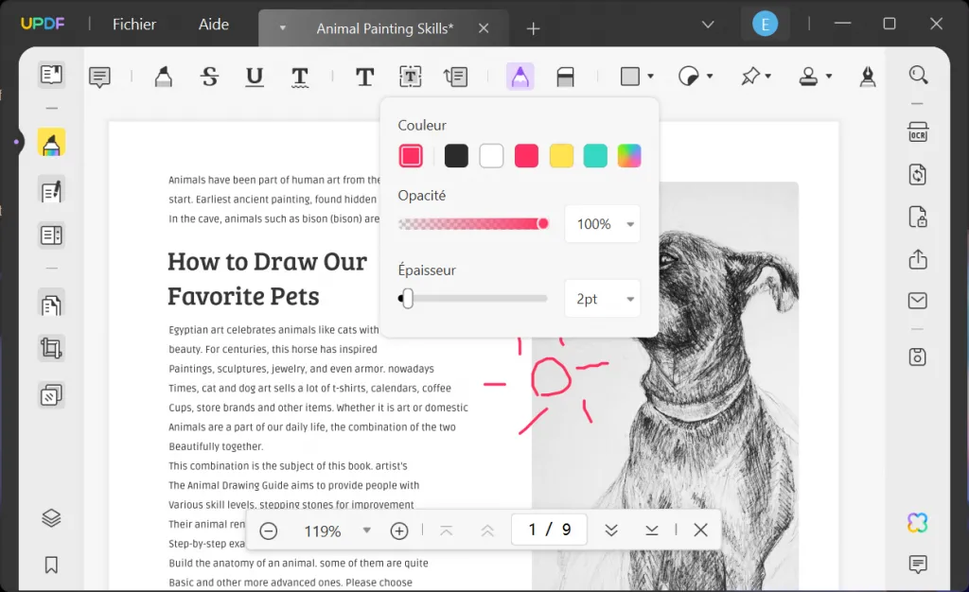Open the OCR tool in the right sidebar
Image resolution: width=969 pixels, height=592 pixels.
(x=917, y=133)
